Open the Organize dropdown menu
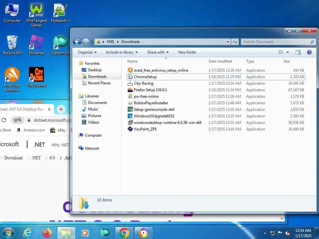319x239 pixels. click(x=87, y=52)
